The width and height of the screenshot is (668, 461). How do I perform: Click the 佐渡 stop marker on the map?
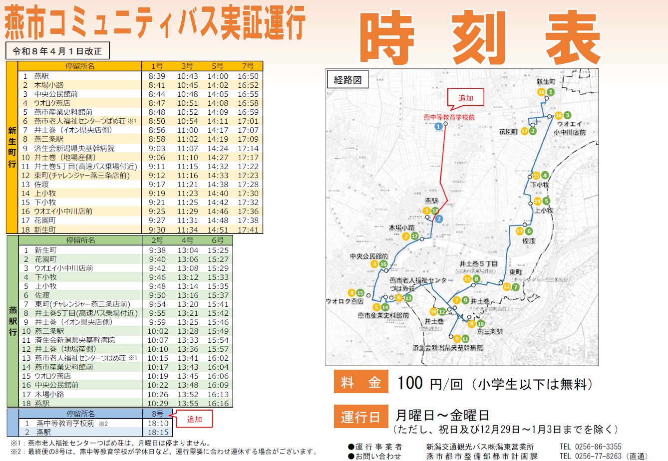pos(523,230)
